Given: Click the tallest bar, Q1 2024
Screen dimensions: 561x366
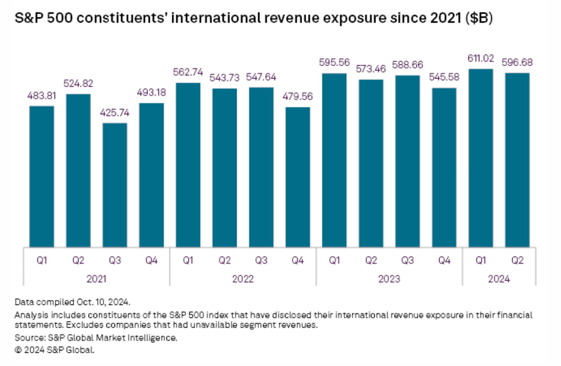Looking at the screenshot, I should pos(480,158).
